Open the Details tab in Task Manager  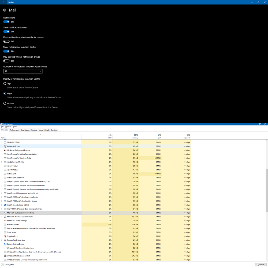click(47, 130)
